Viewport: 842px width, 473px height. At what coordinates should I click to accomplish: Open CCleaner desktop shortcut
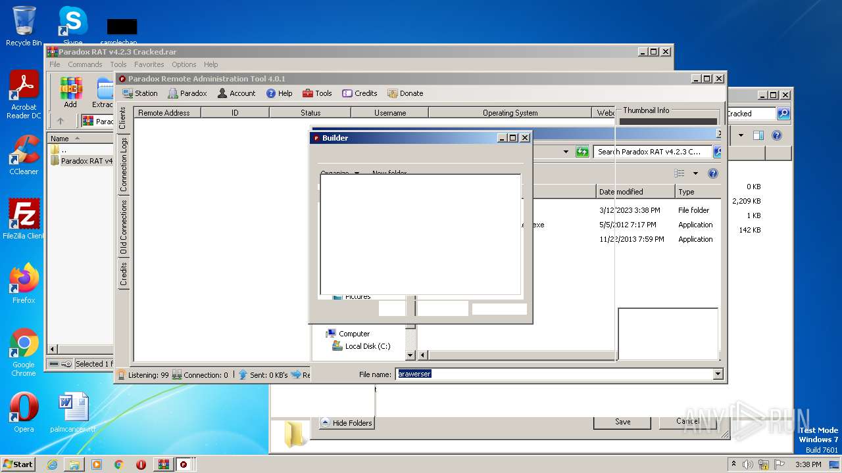24,155
